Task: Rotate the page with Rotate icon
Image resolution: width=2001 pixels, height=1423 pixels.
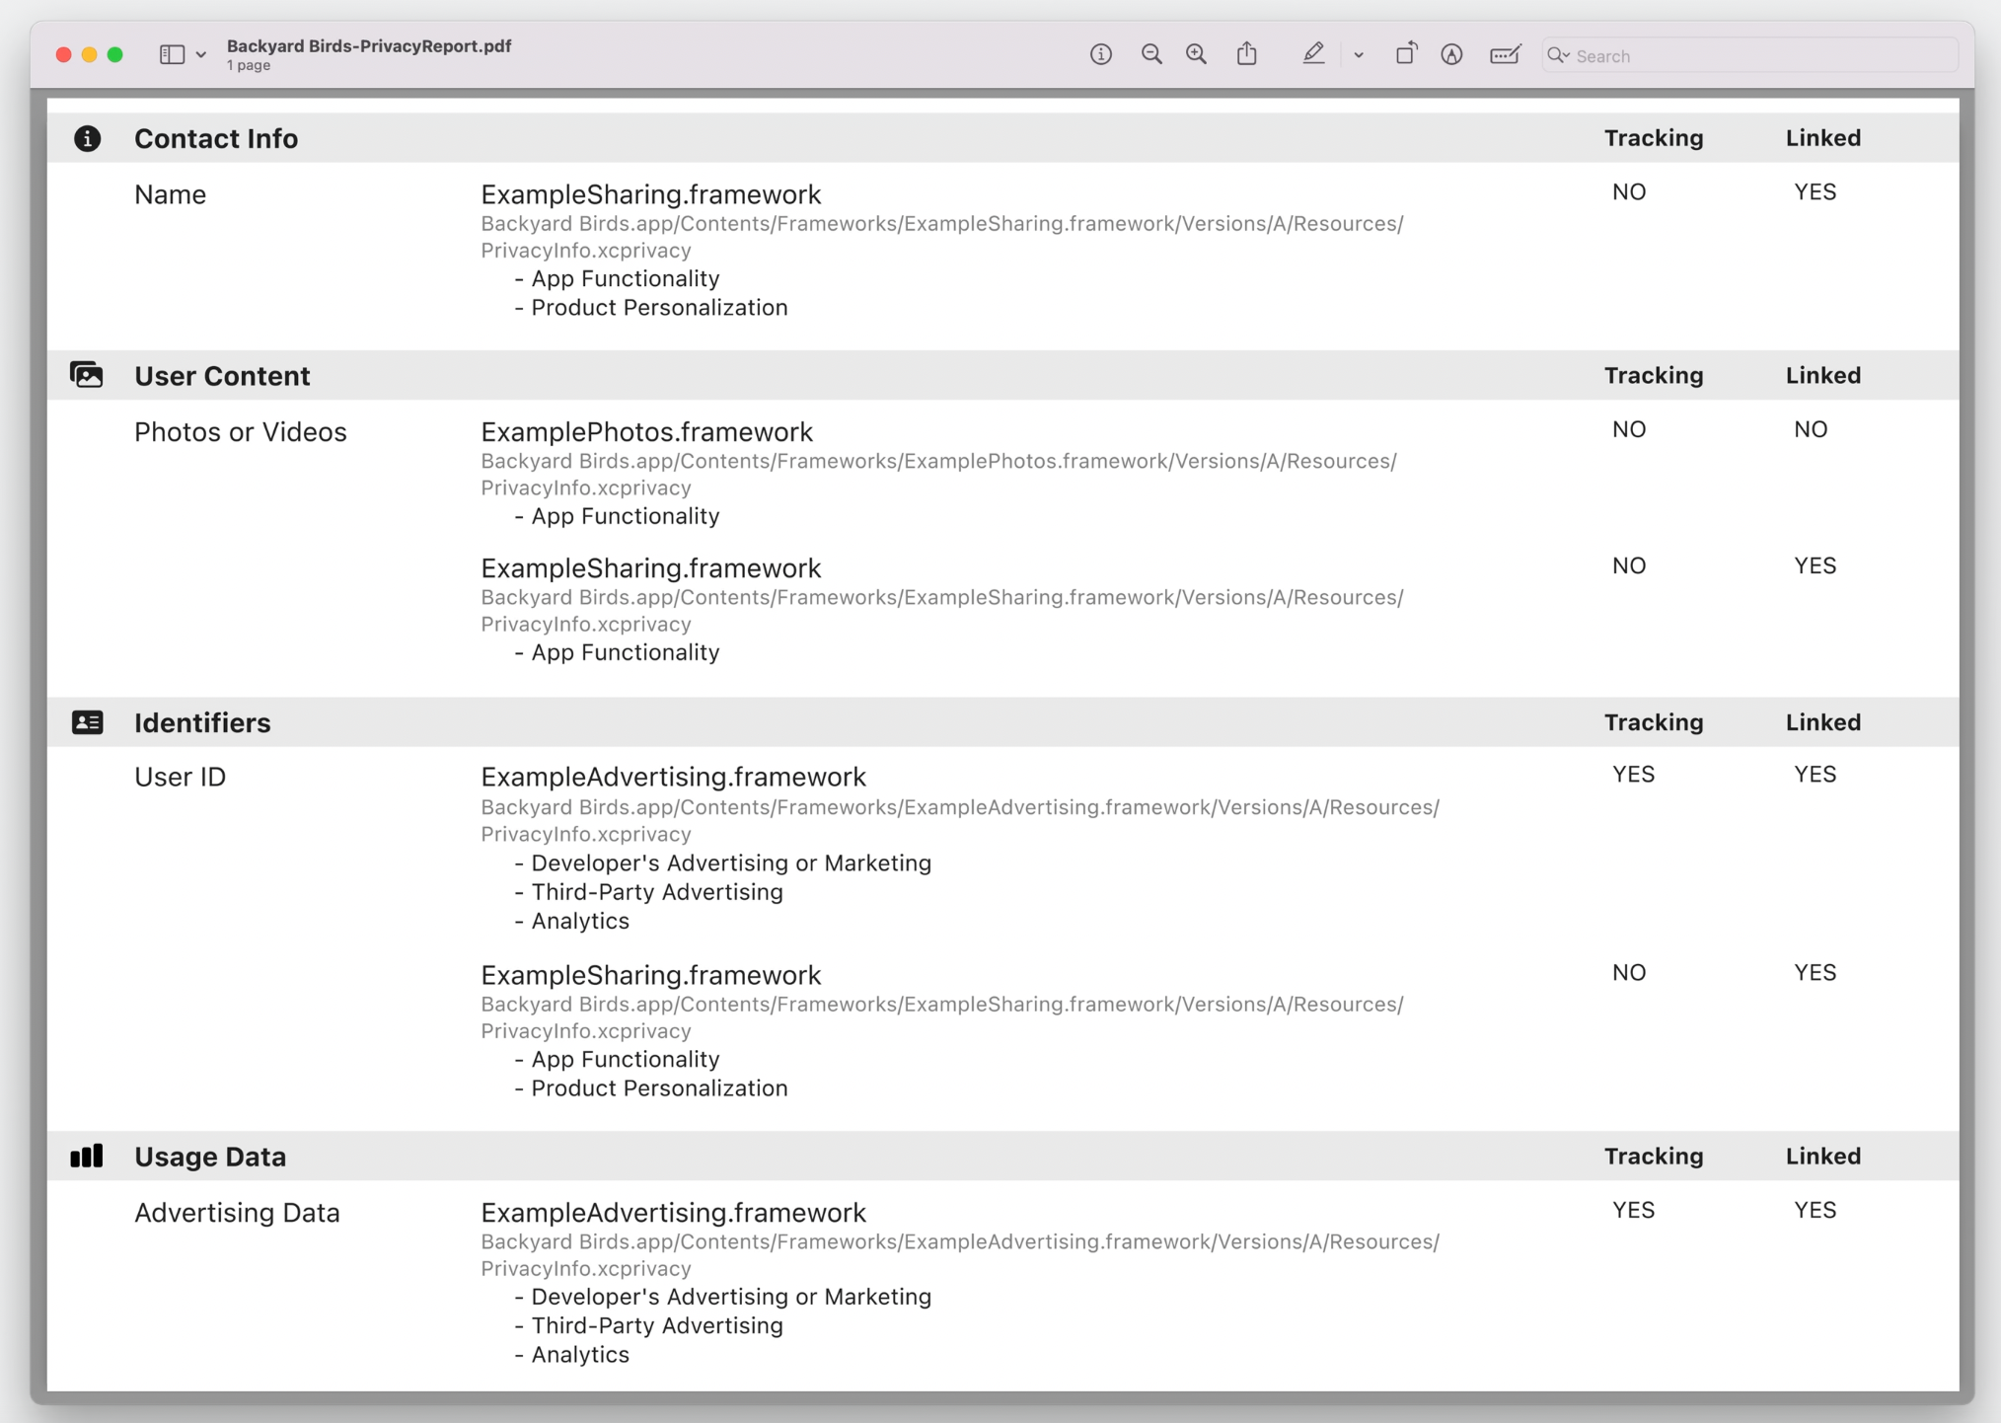Action: pyautogui.click(x=1405, y=54)
